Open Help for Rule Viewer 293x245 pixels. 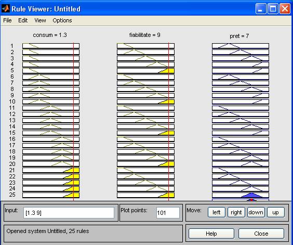pyautogui.click(x=211, y=234)
